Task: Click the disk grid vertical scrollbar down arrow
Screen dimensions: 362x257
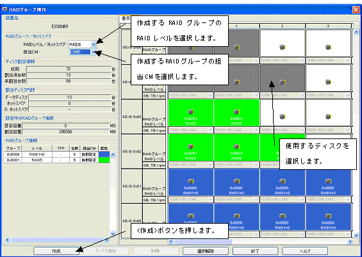Action: tap(356, 235)
